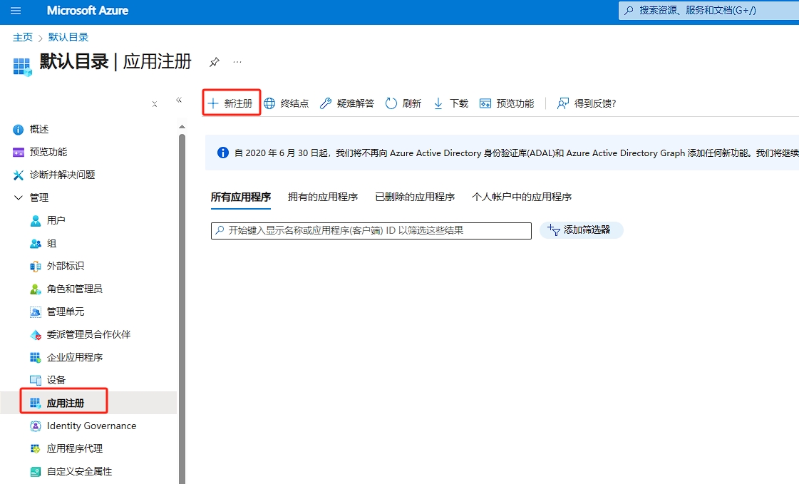Open 疑难解答 wrench icon
799x484 pixels.
[x=326, y=103]
